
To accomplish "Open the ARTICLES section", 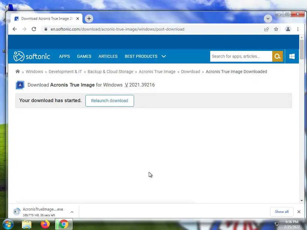I will 108,56.
